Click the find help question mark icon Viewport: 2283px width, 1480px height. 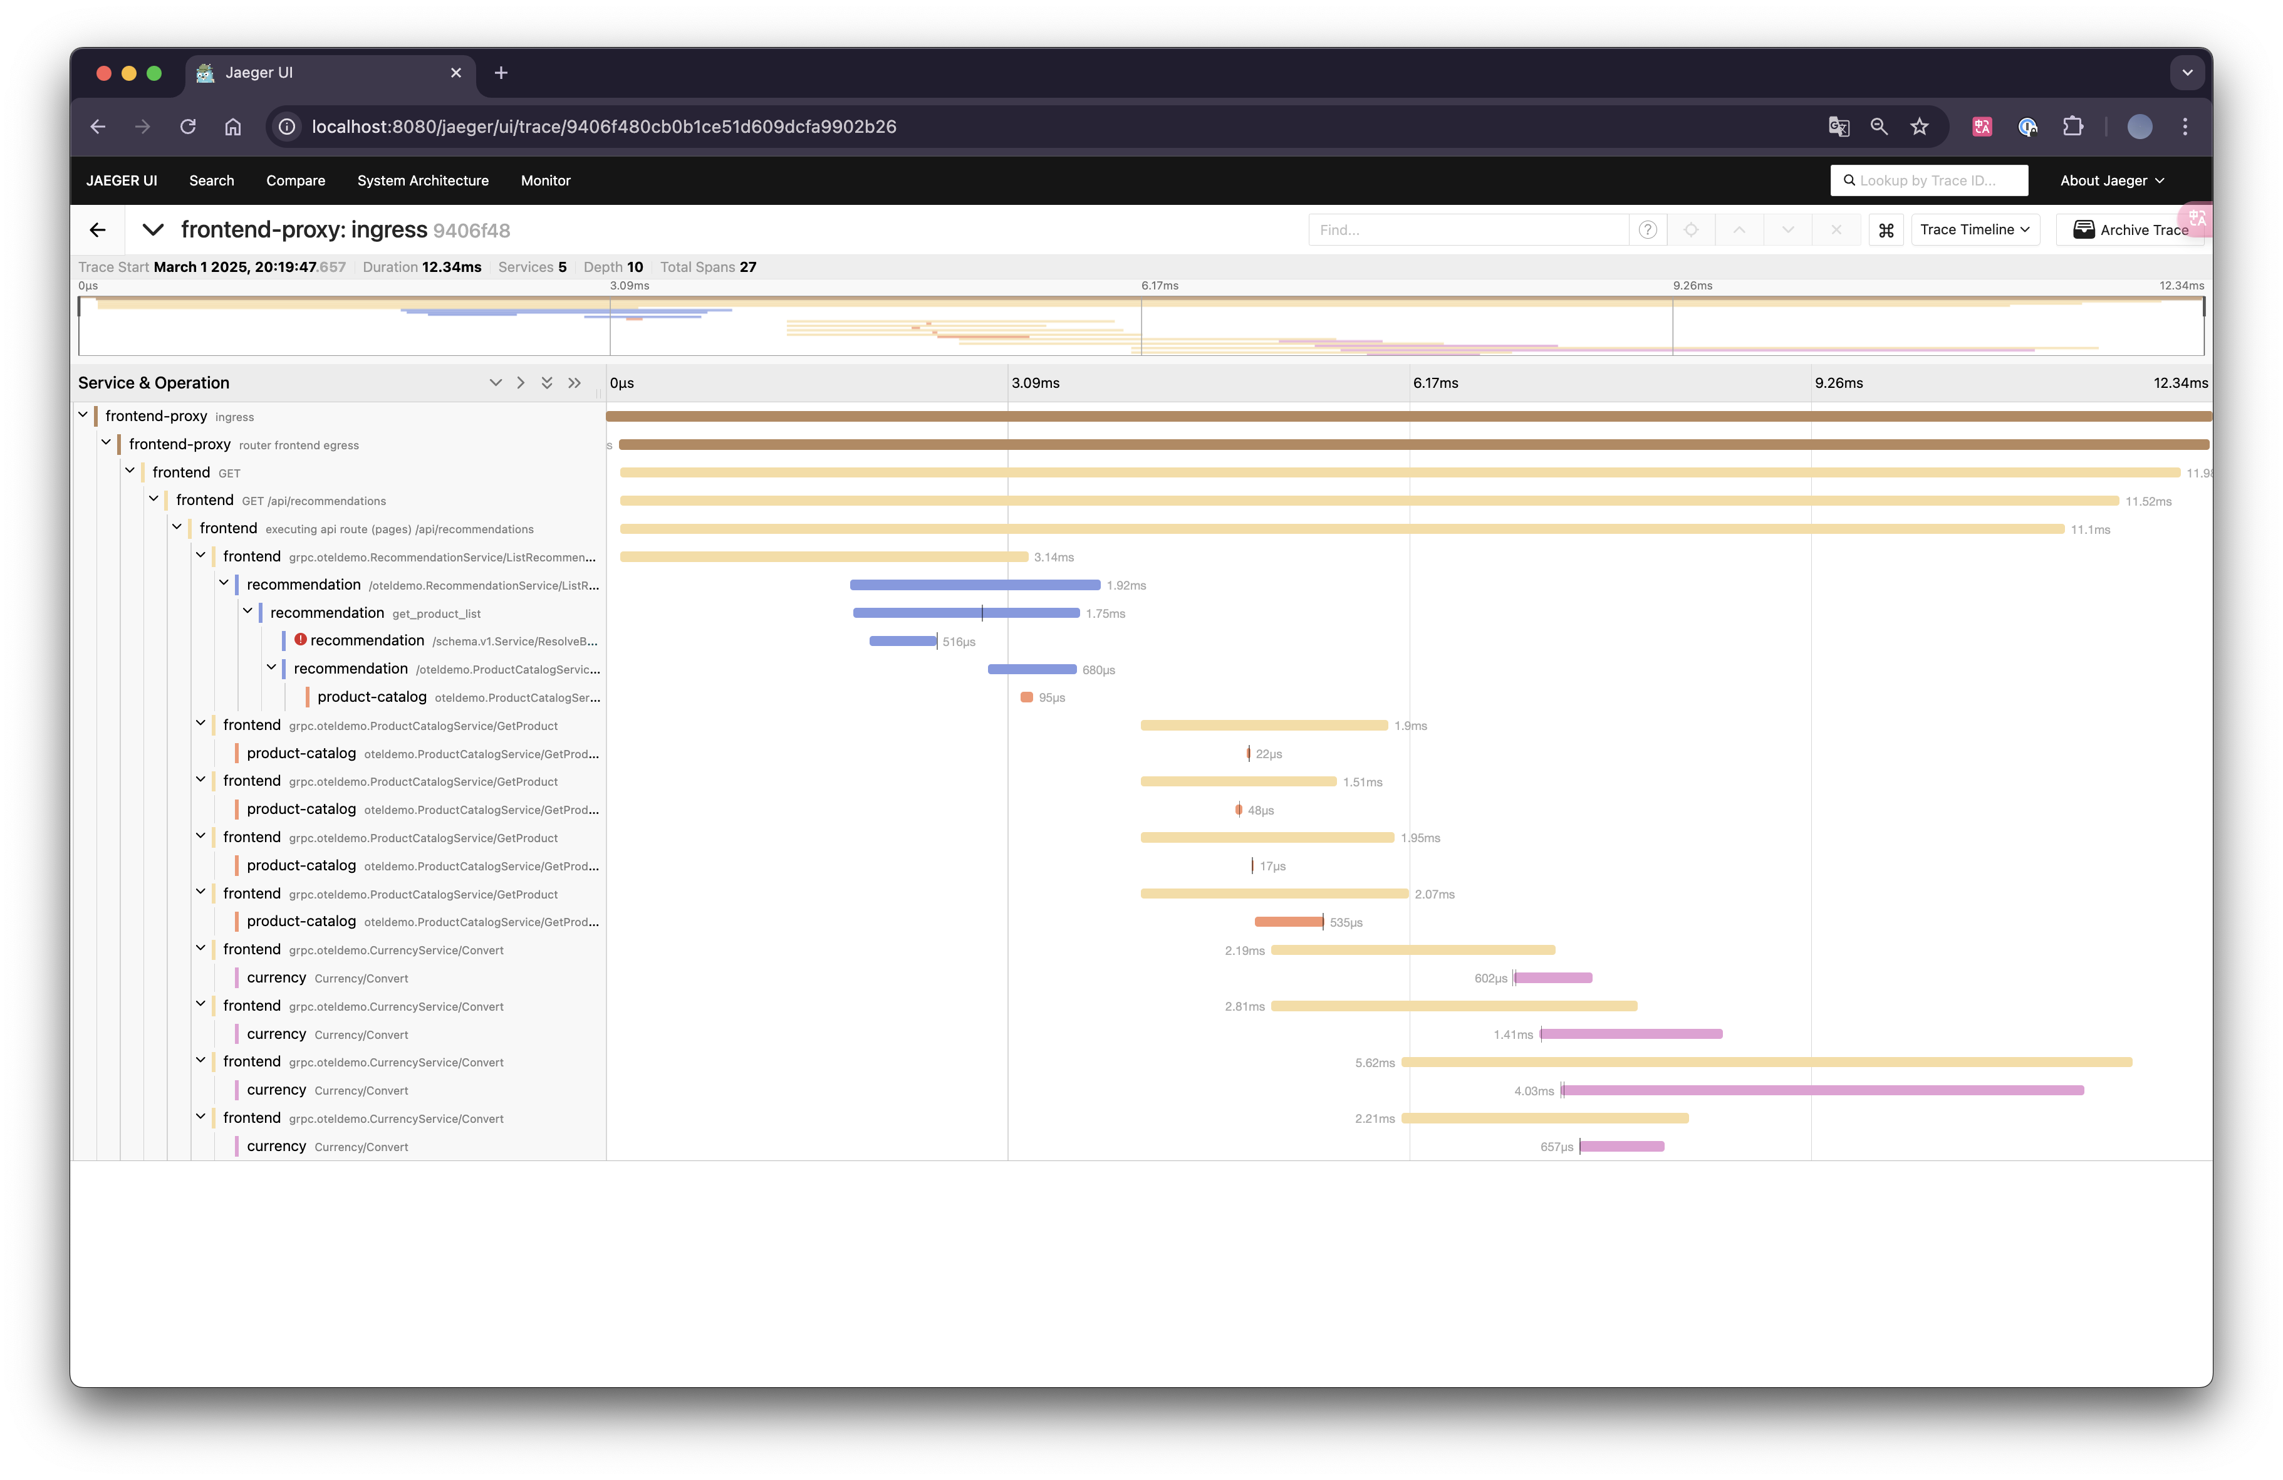click(1647, 230)
